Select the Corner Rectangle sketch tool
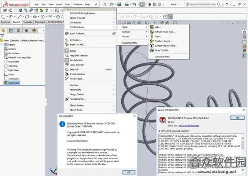Screen dimensions: 248x176 click(x=27, y=17)
